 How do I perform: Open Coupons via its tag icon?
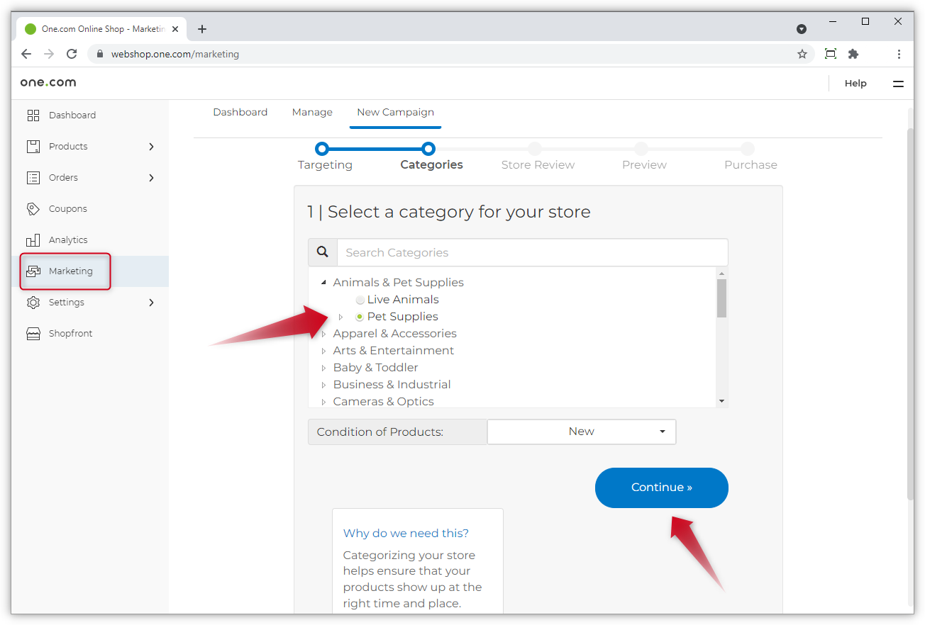point(33,209)
